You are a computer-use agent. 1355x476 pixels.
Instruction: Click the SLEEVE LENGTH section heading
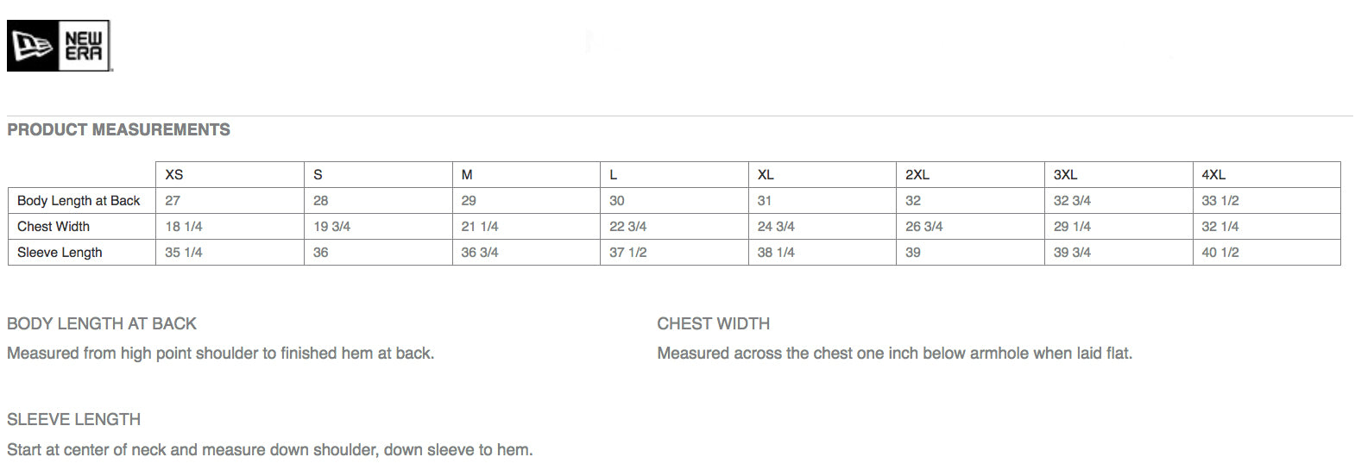pos(73,419)
